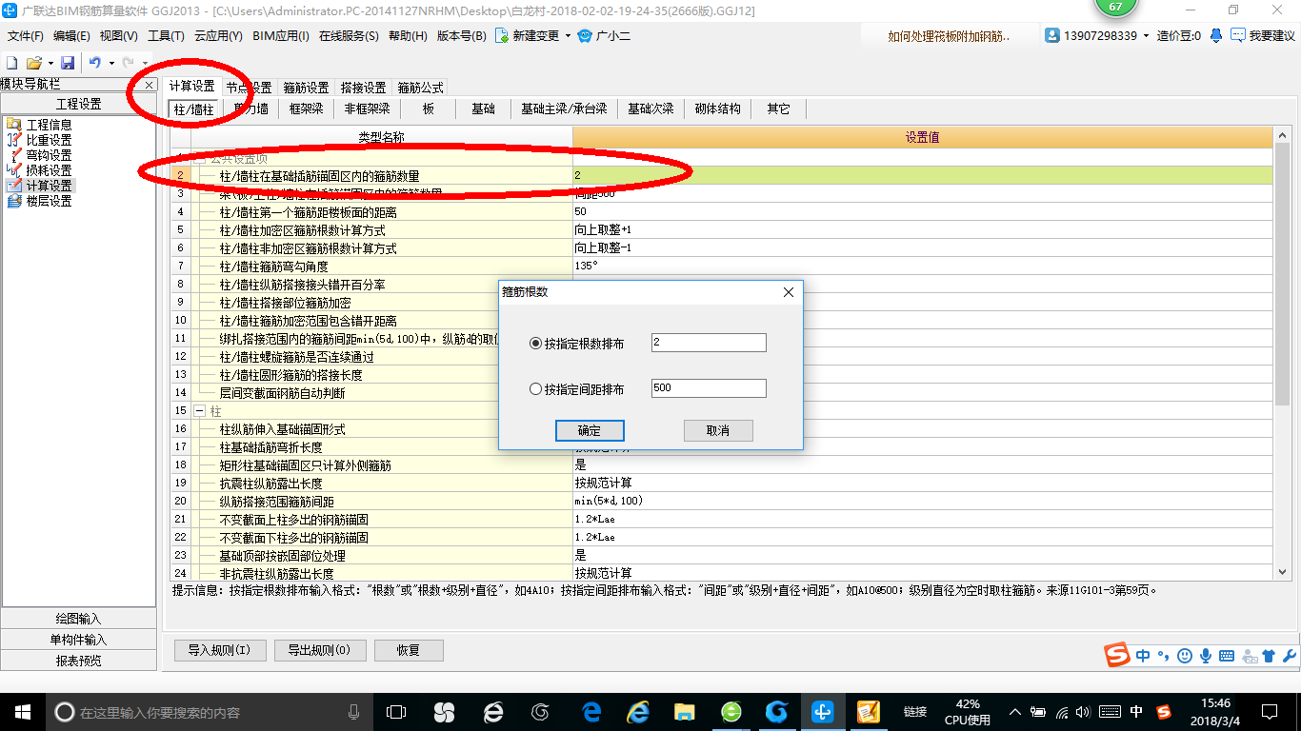Click the user account avatar icon

tap(1052, 35)
